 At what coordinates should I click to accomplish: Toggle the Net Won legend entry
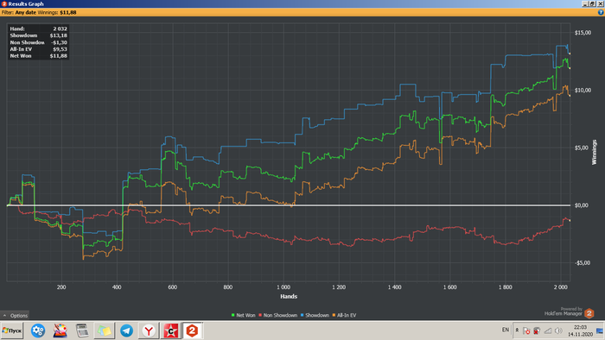tap(244, 315)
